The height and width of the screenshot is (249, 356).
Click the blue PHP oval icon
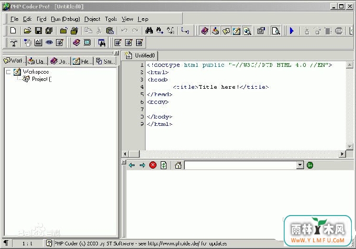(49, 42)
